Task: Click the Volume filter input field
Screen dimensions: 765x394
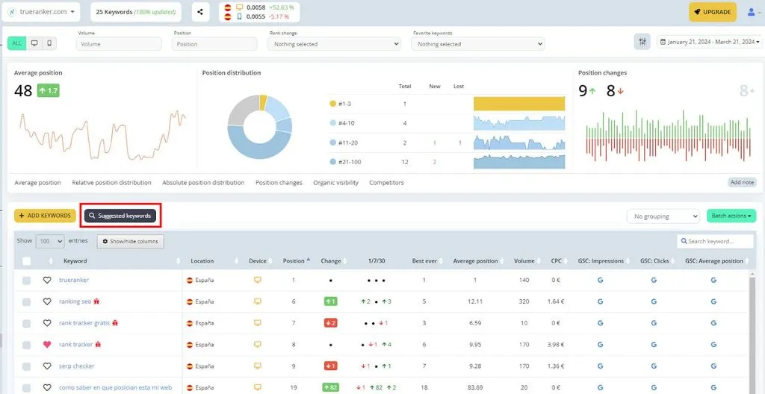Action: click(119, 44)
